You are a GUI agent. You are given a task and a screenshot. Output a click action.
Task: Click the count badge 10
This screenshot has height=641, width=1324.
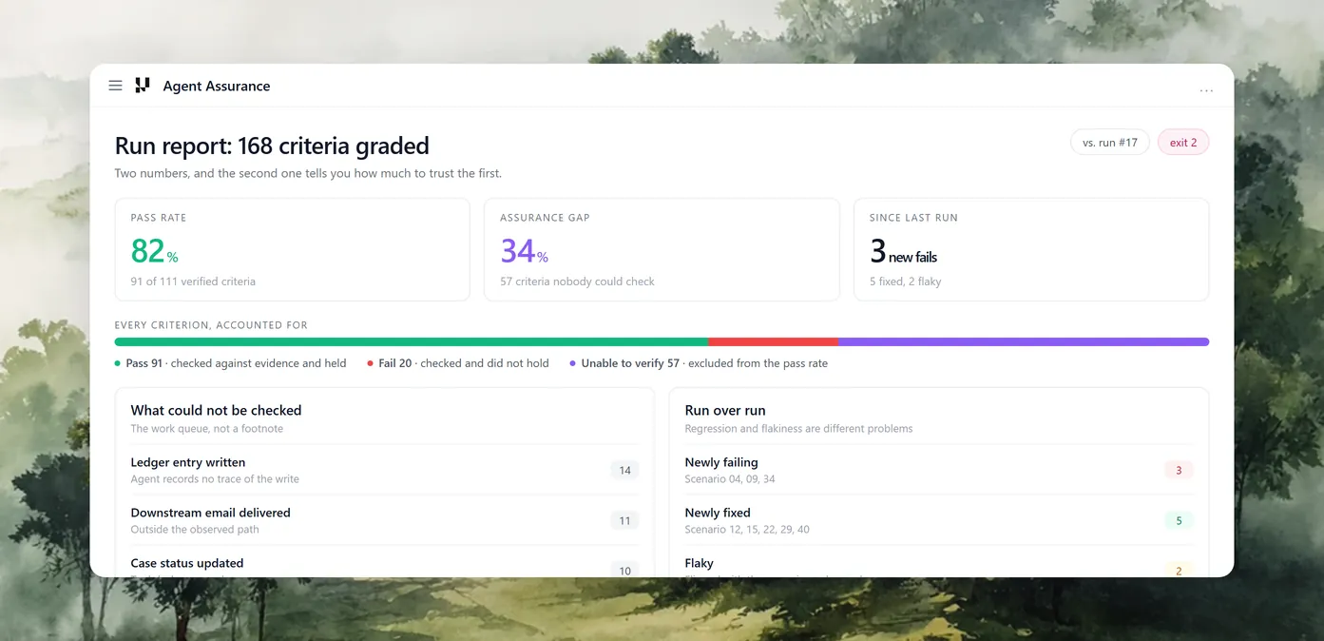pyautogui.click(x=624, y=571)
